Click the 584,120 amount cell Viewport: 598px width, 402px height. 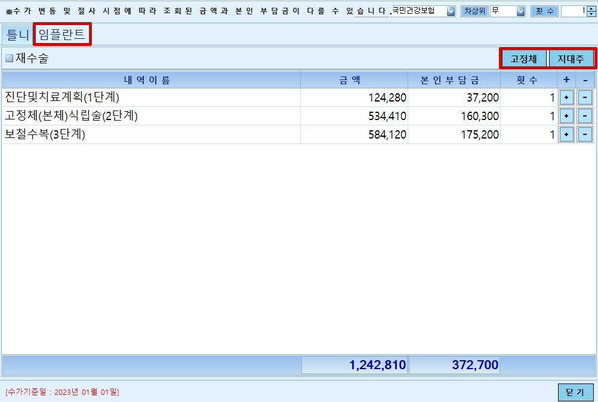click(354, 134)
